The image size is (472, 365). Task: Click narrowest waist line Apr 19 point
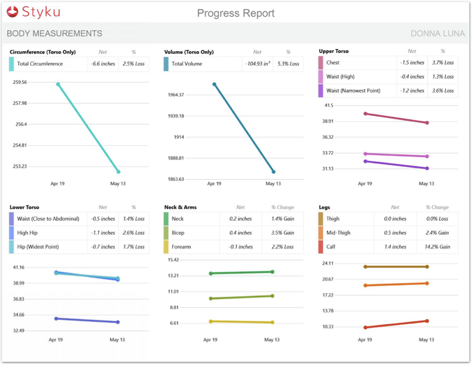click(x=365, y=161)
